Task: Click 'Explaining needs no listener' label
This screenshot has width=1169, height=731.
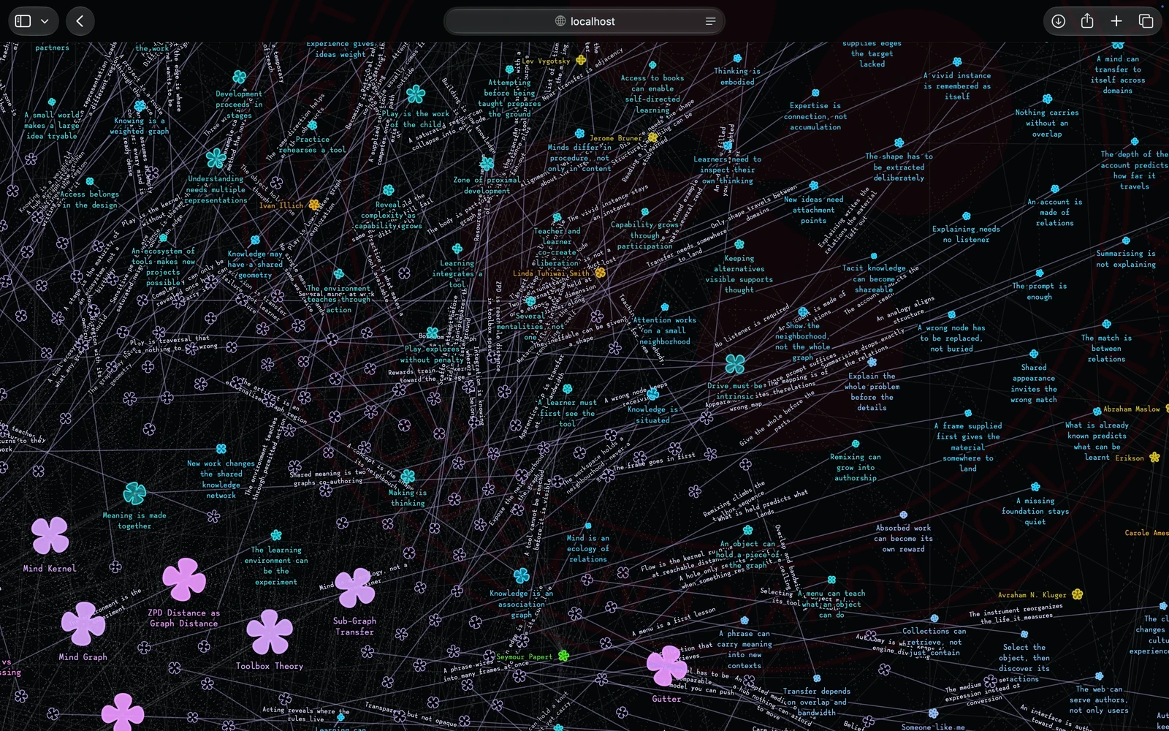Action: 966,234
